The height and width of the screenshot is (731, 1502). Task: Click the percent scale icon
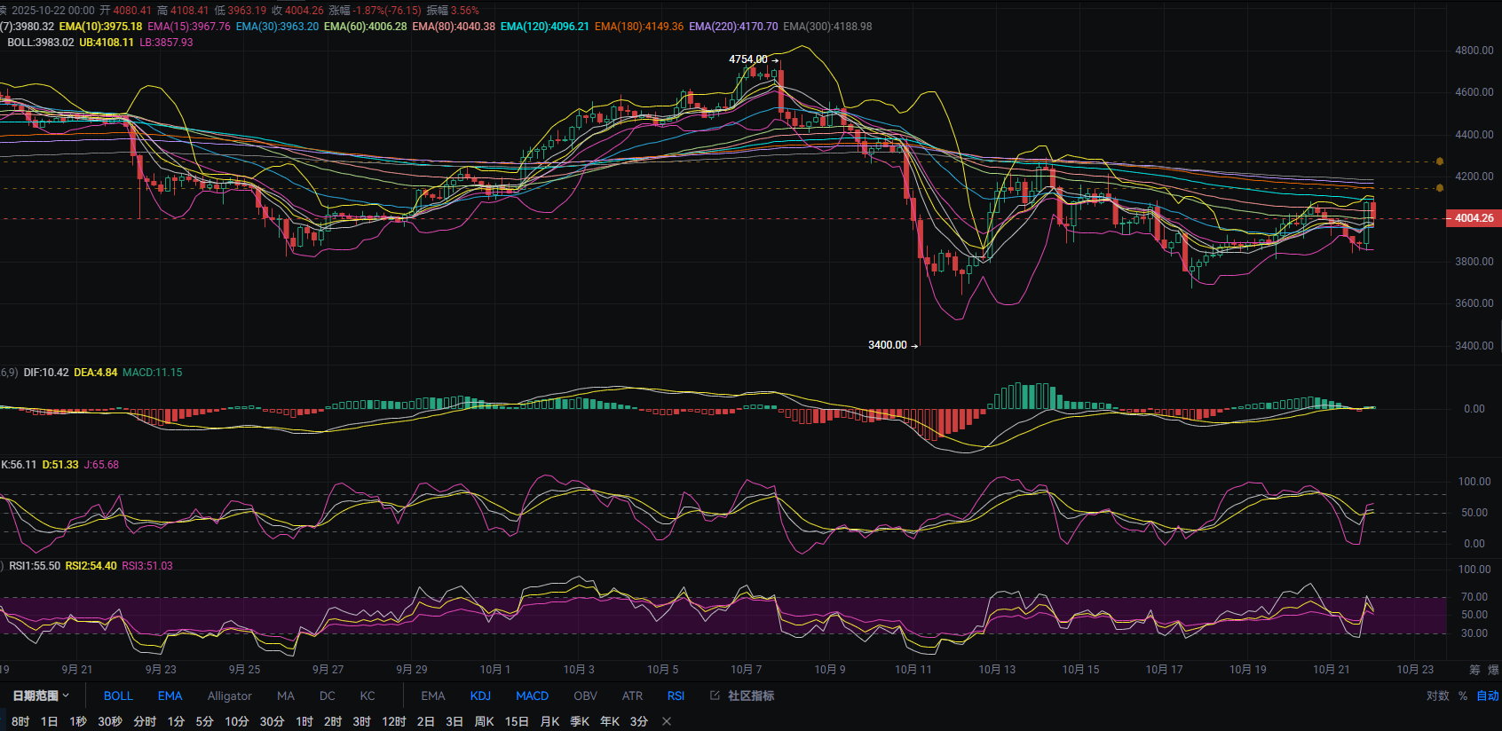point(1463,696)
